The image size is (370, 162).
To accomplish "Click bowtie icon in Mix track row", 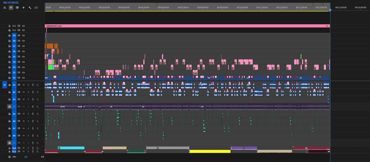I will tap(43, 157).
